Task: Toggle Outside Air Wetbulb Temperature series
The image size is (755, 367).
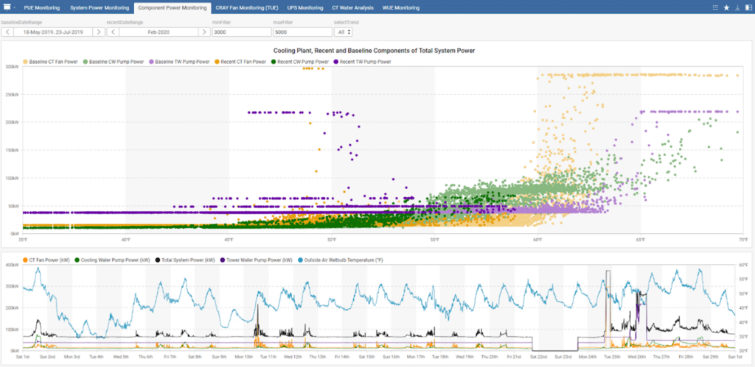Action: point(341,260)
